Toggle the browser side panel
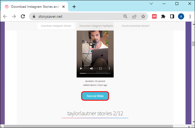Image resolution: width=195 pixels, height=128 pixels. pos(172,16)
